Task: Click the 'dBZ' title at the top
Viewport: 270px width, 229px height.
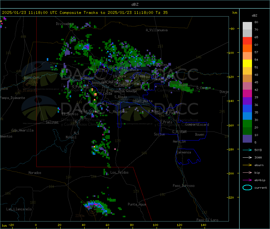Action: tap(135, 5)
